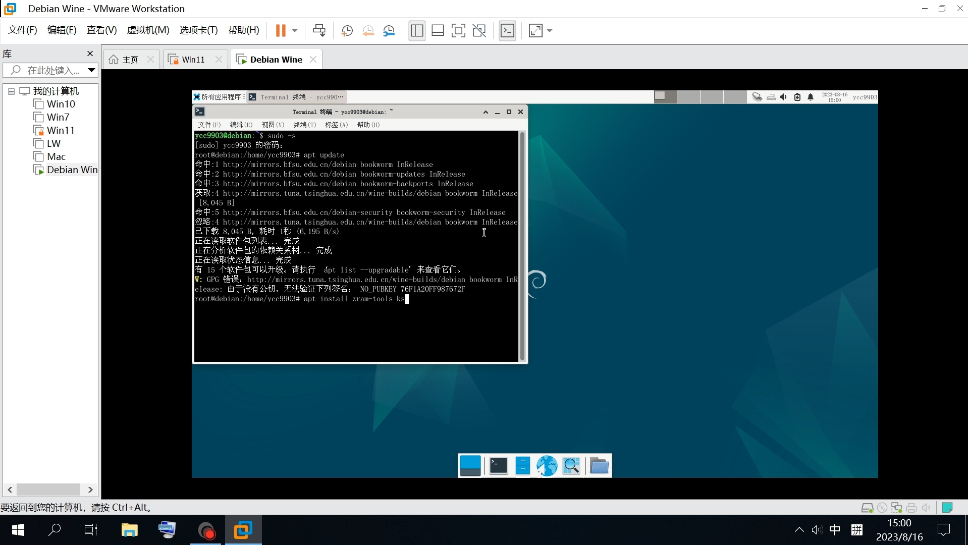Image resolution: width=968 pixels, height=545 pixels.
Task: Open the terminal 视图(V) menu
Action: [273, 125]
